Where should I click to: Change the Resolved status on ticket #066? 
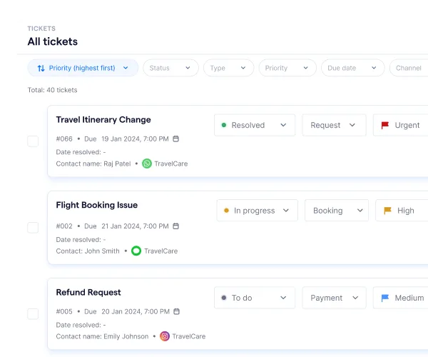(x=255, y=125)
